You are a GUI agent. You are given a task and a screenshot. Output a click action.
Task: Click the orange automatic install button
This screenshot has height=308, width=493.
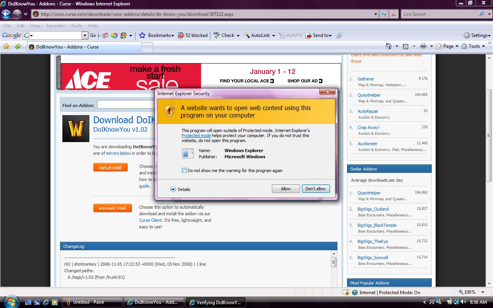pyautogui.click(x=112, y=208)
